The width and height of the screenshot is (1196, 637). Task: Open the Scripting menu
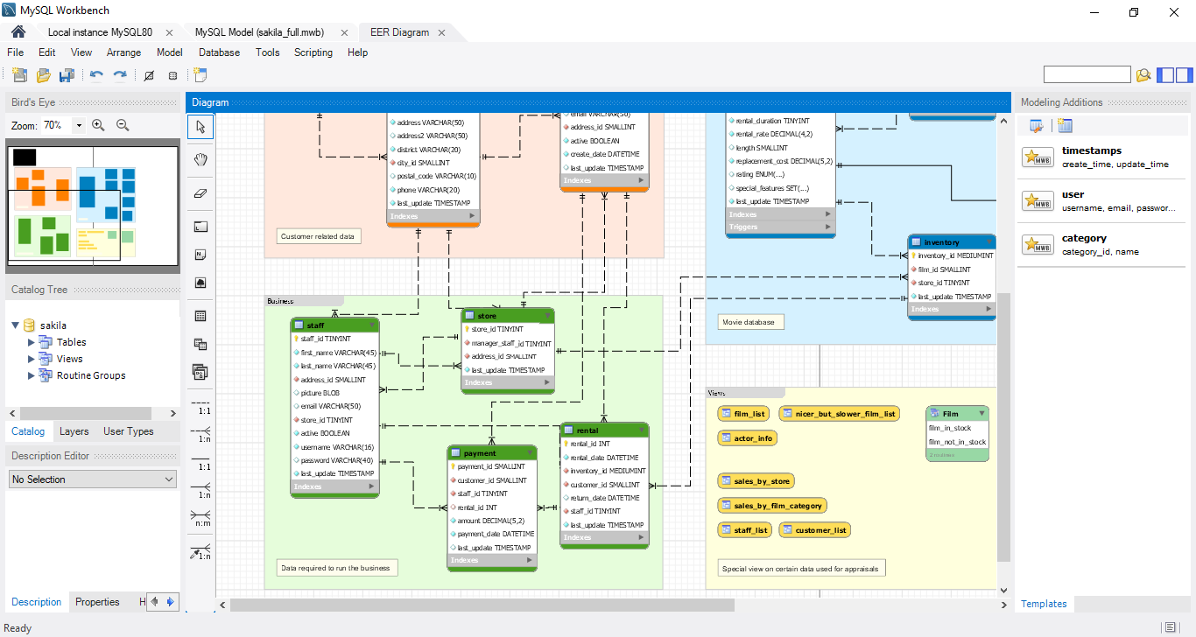[313, 52]
